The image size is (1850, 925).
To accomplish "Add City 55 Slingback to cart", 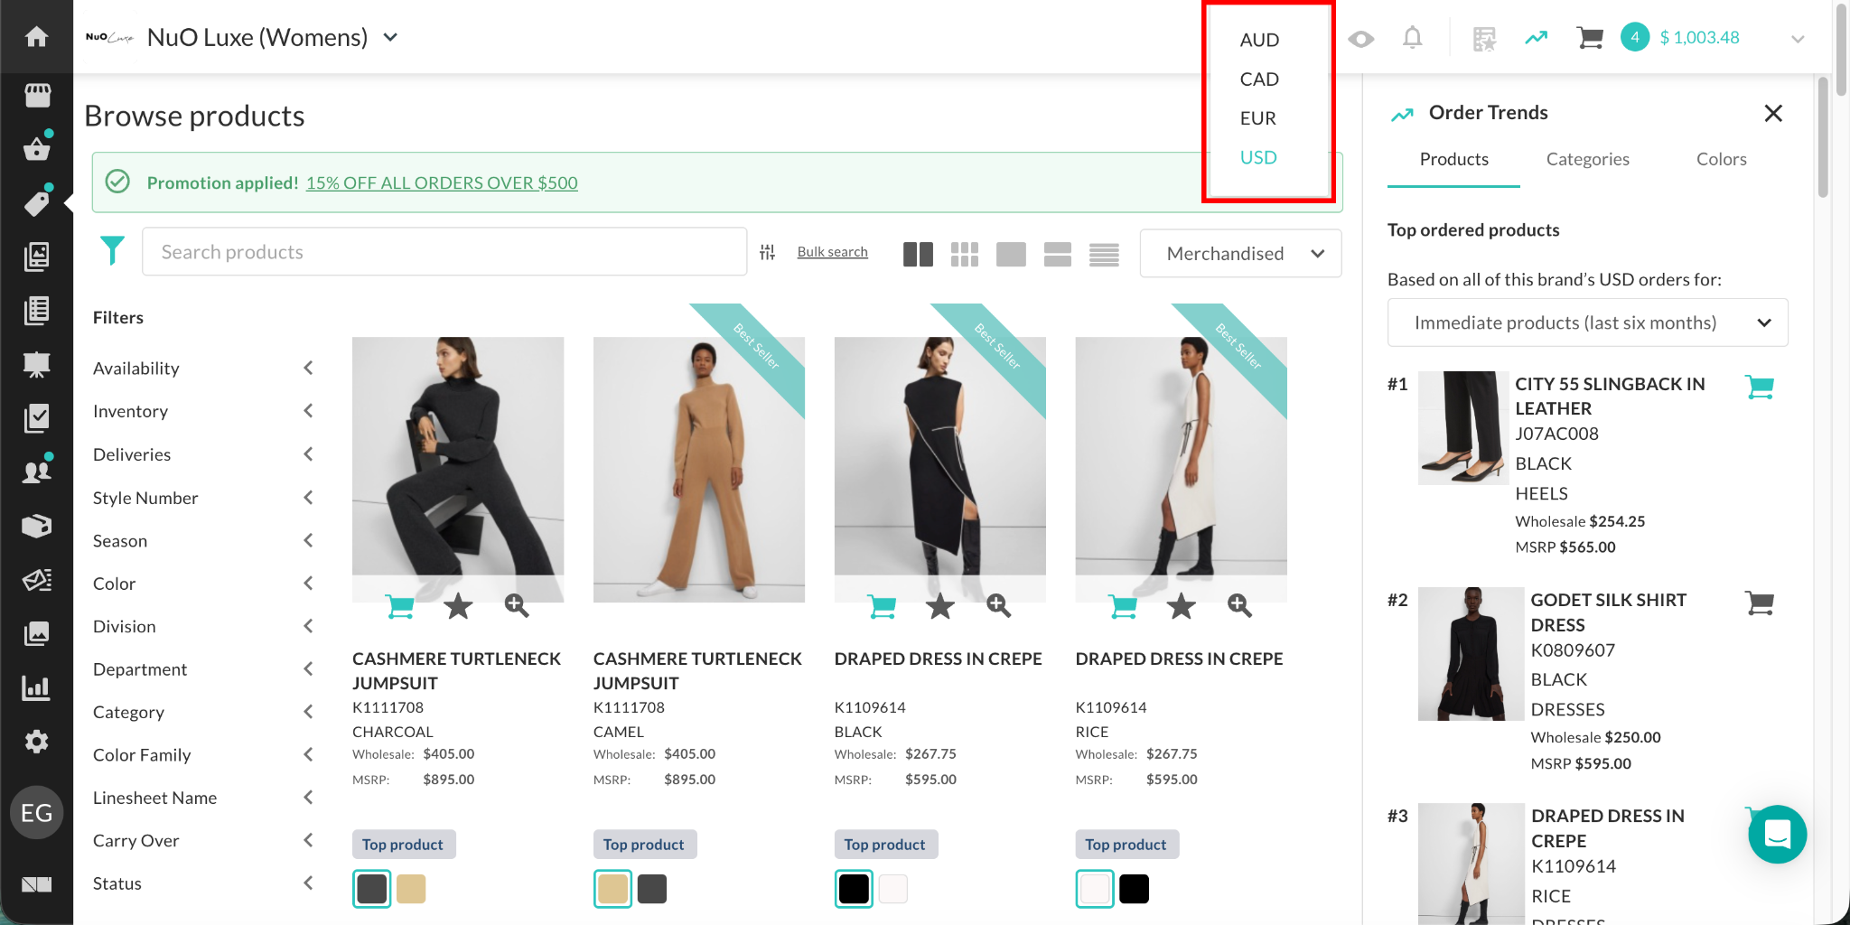I will click(1759, 387).
